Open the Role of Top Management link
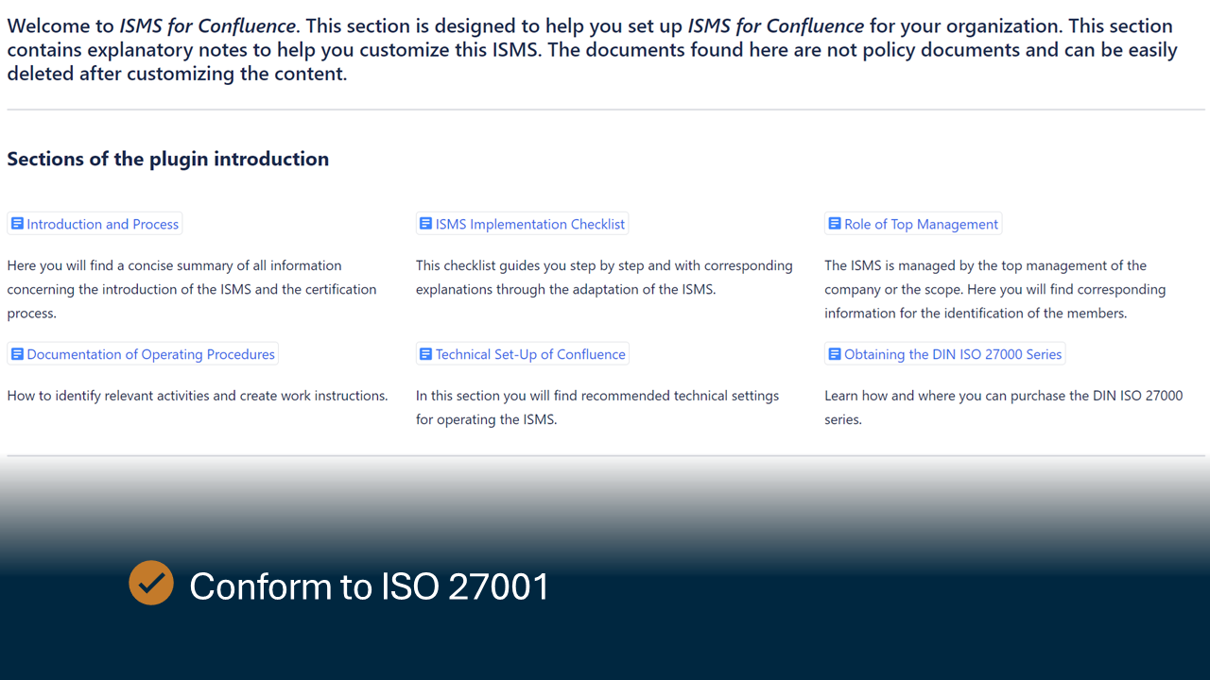1210x680 pixels. [913, 224]
